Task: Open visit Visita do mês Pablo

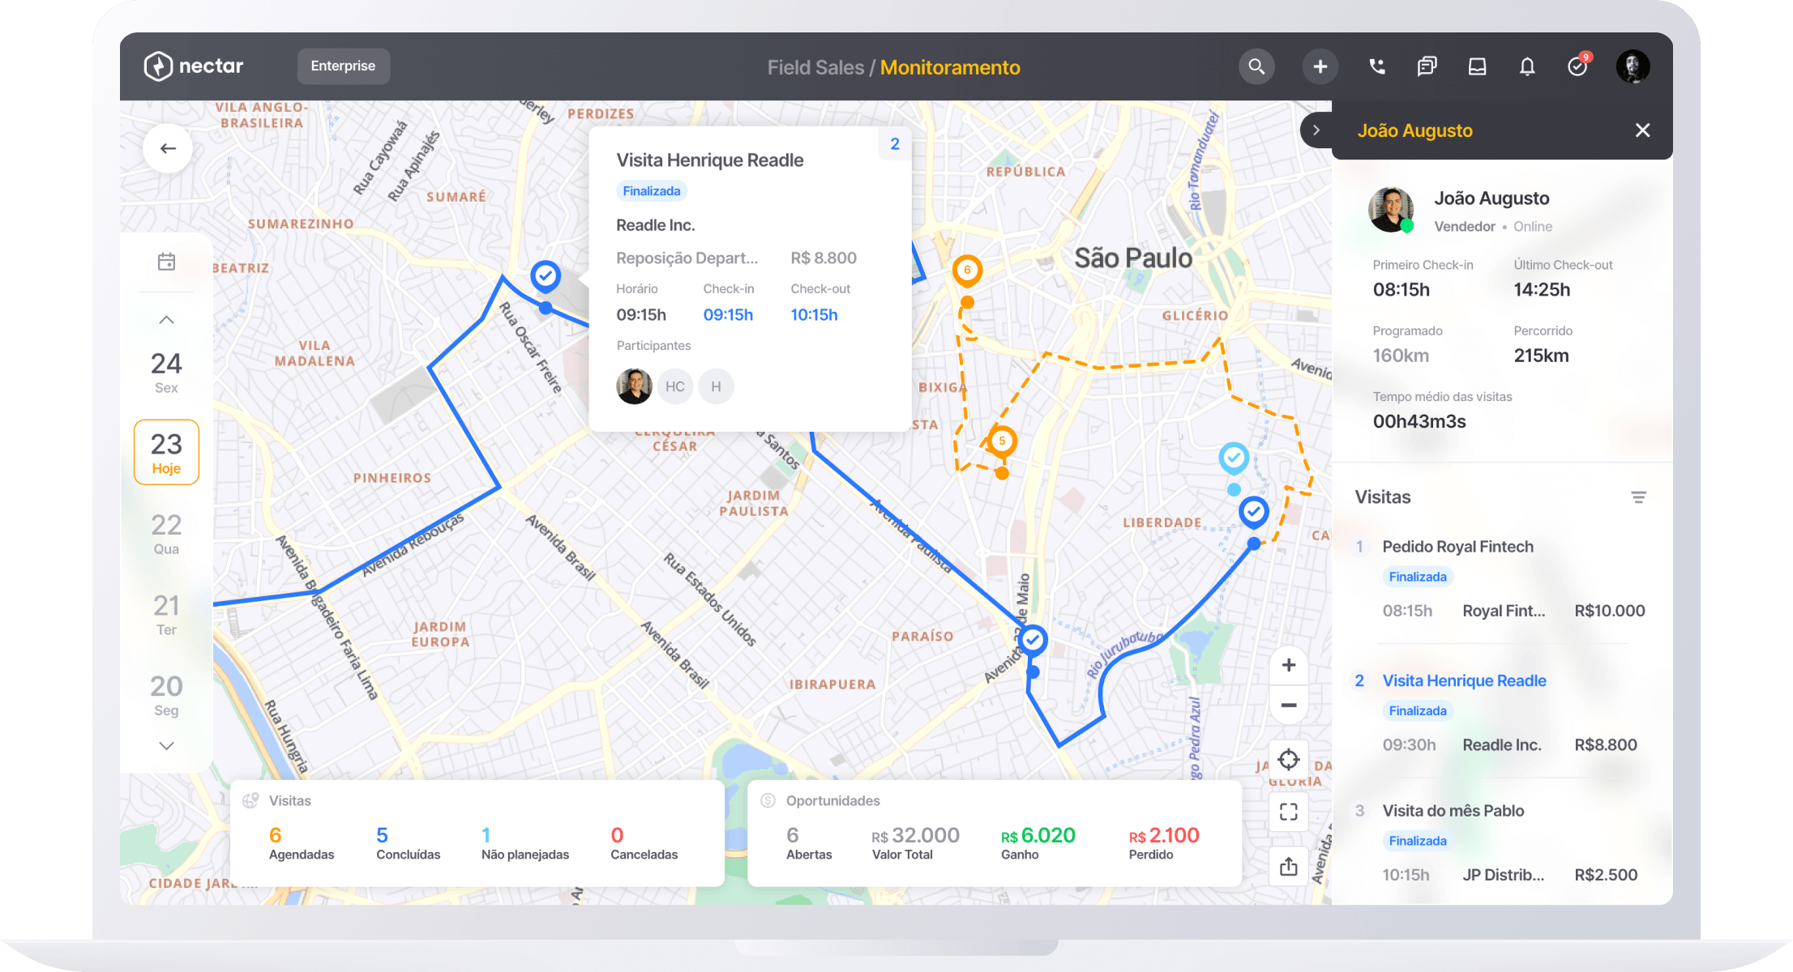Action: 1453,811
